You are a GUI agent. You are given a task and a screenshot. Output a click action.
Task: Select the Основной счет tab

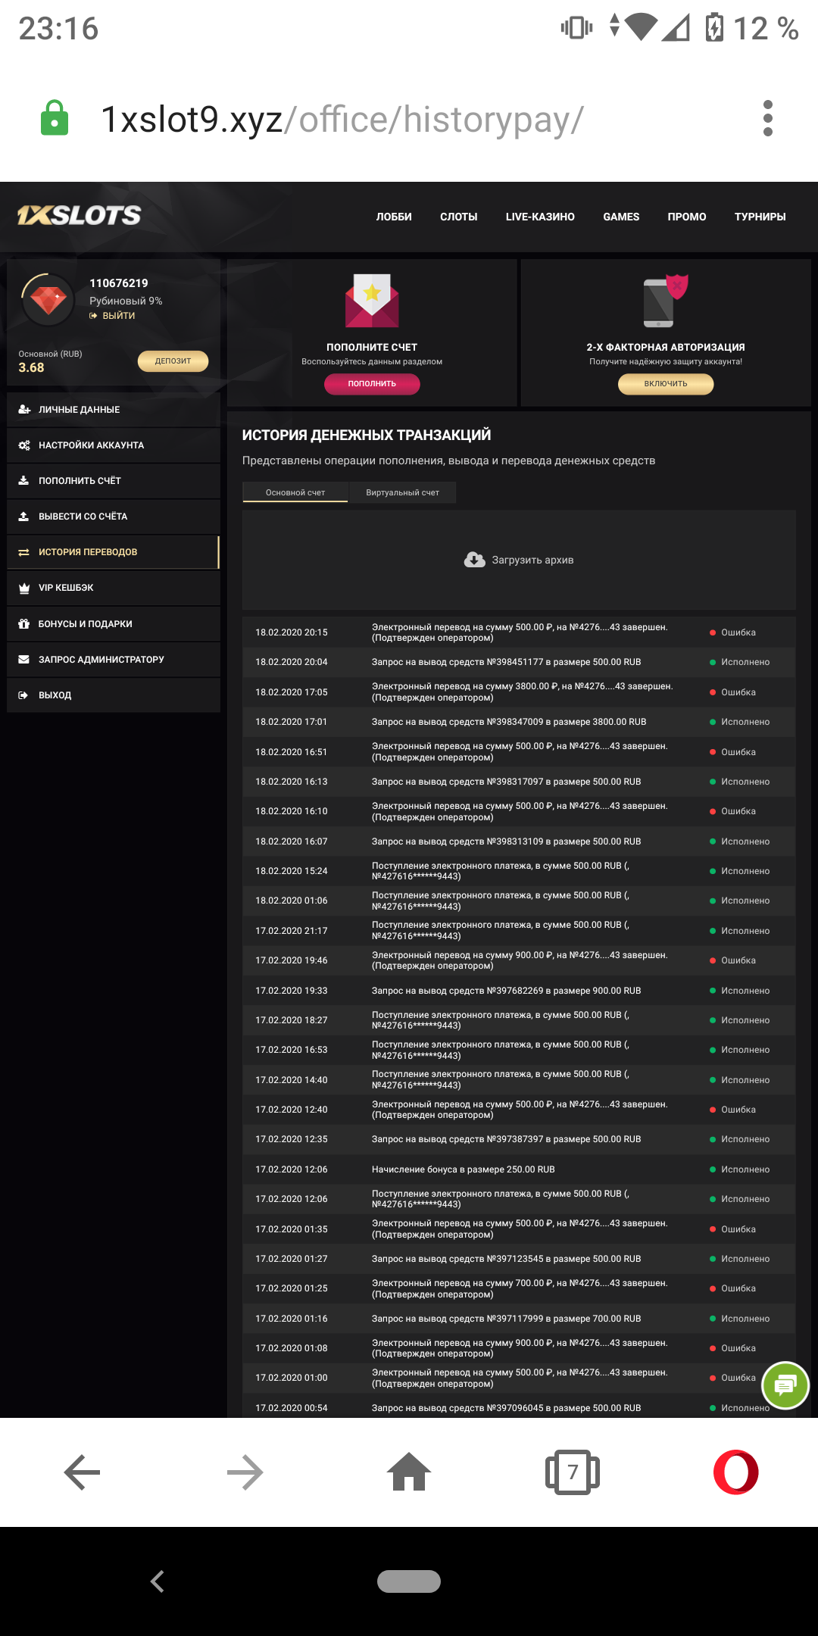point(295,492)
